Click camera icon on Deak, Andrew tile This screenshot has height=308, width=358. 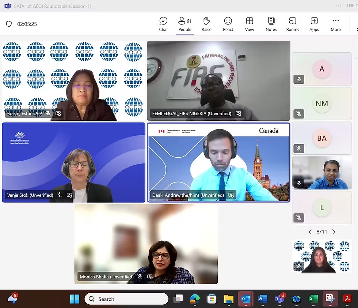(x=231, y=195)
